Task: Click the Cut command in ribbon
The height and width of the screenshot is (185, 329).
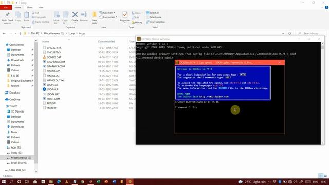Action: click(35, 13)
